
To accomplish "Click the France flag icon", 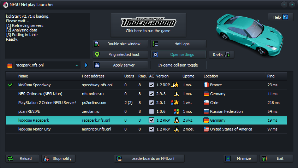I will tap(206, 85).
